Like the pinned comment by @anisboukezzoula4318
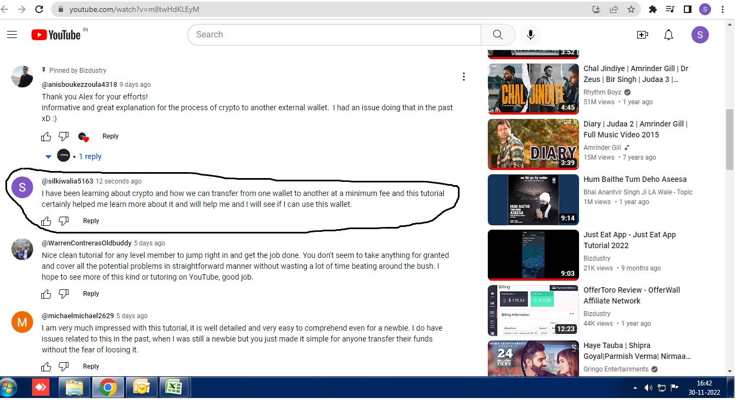 [x=46, y=136]
